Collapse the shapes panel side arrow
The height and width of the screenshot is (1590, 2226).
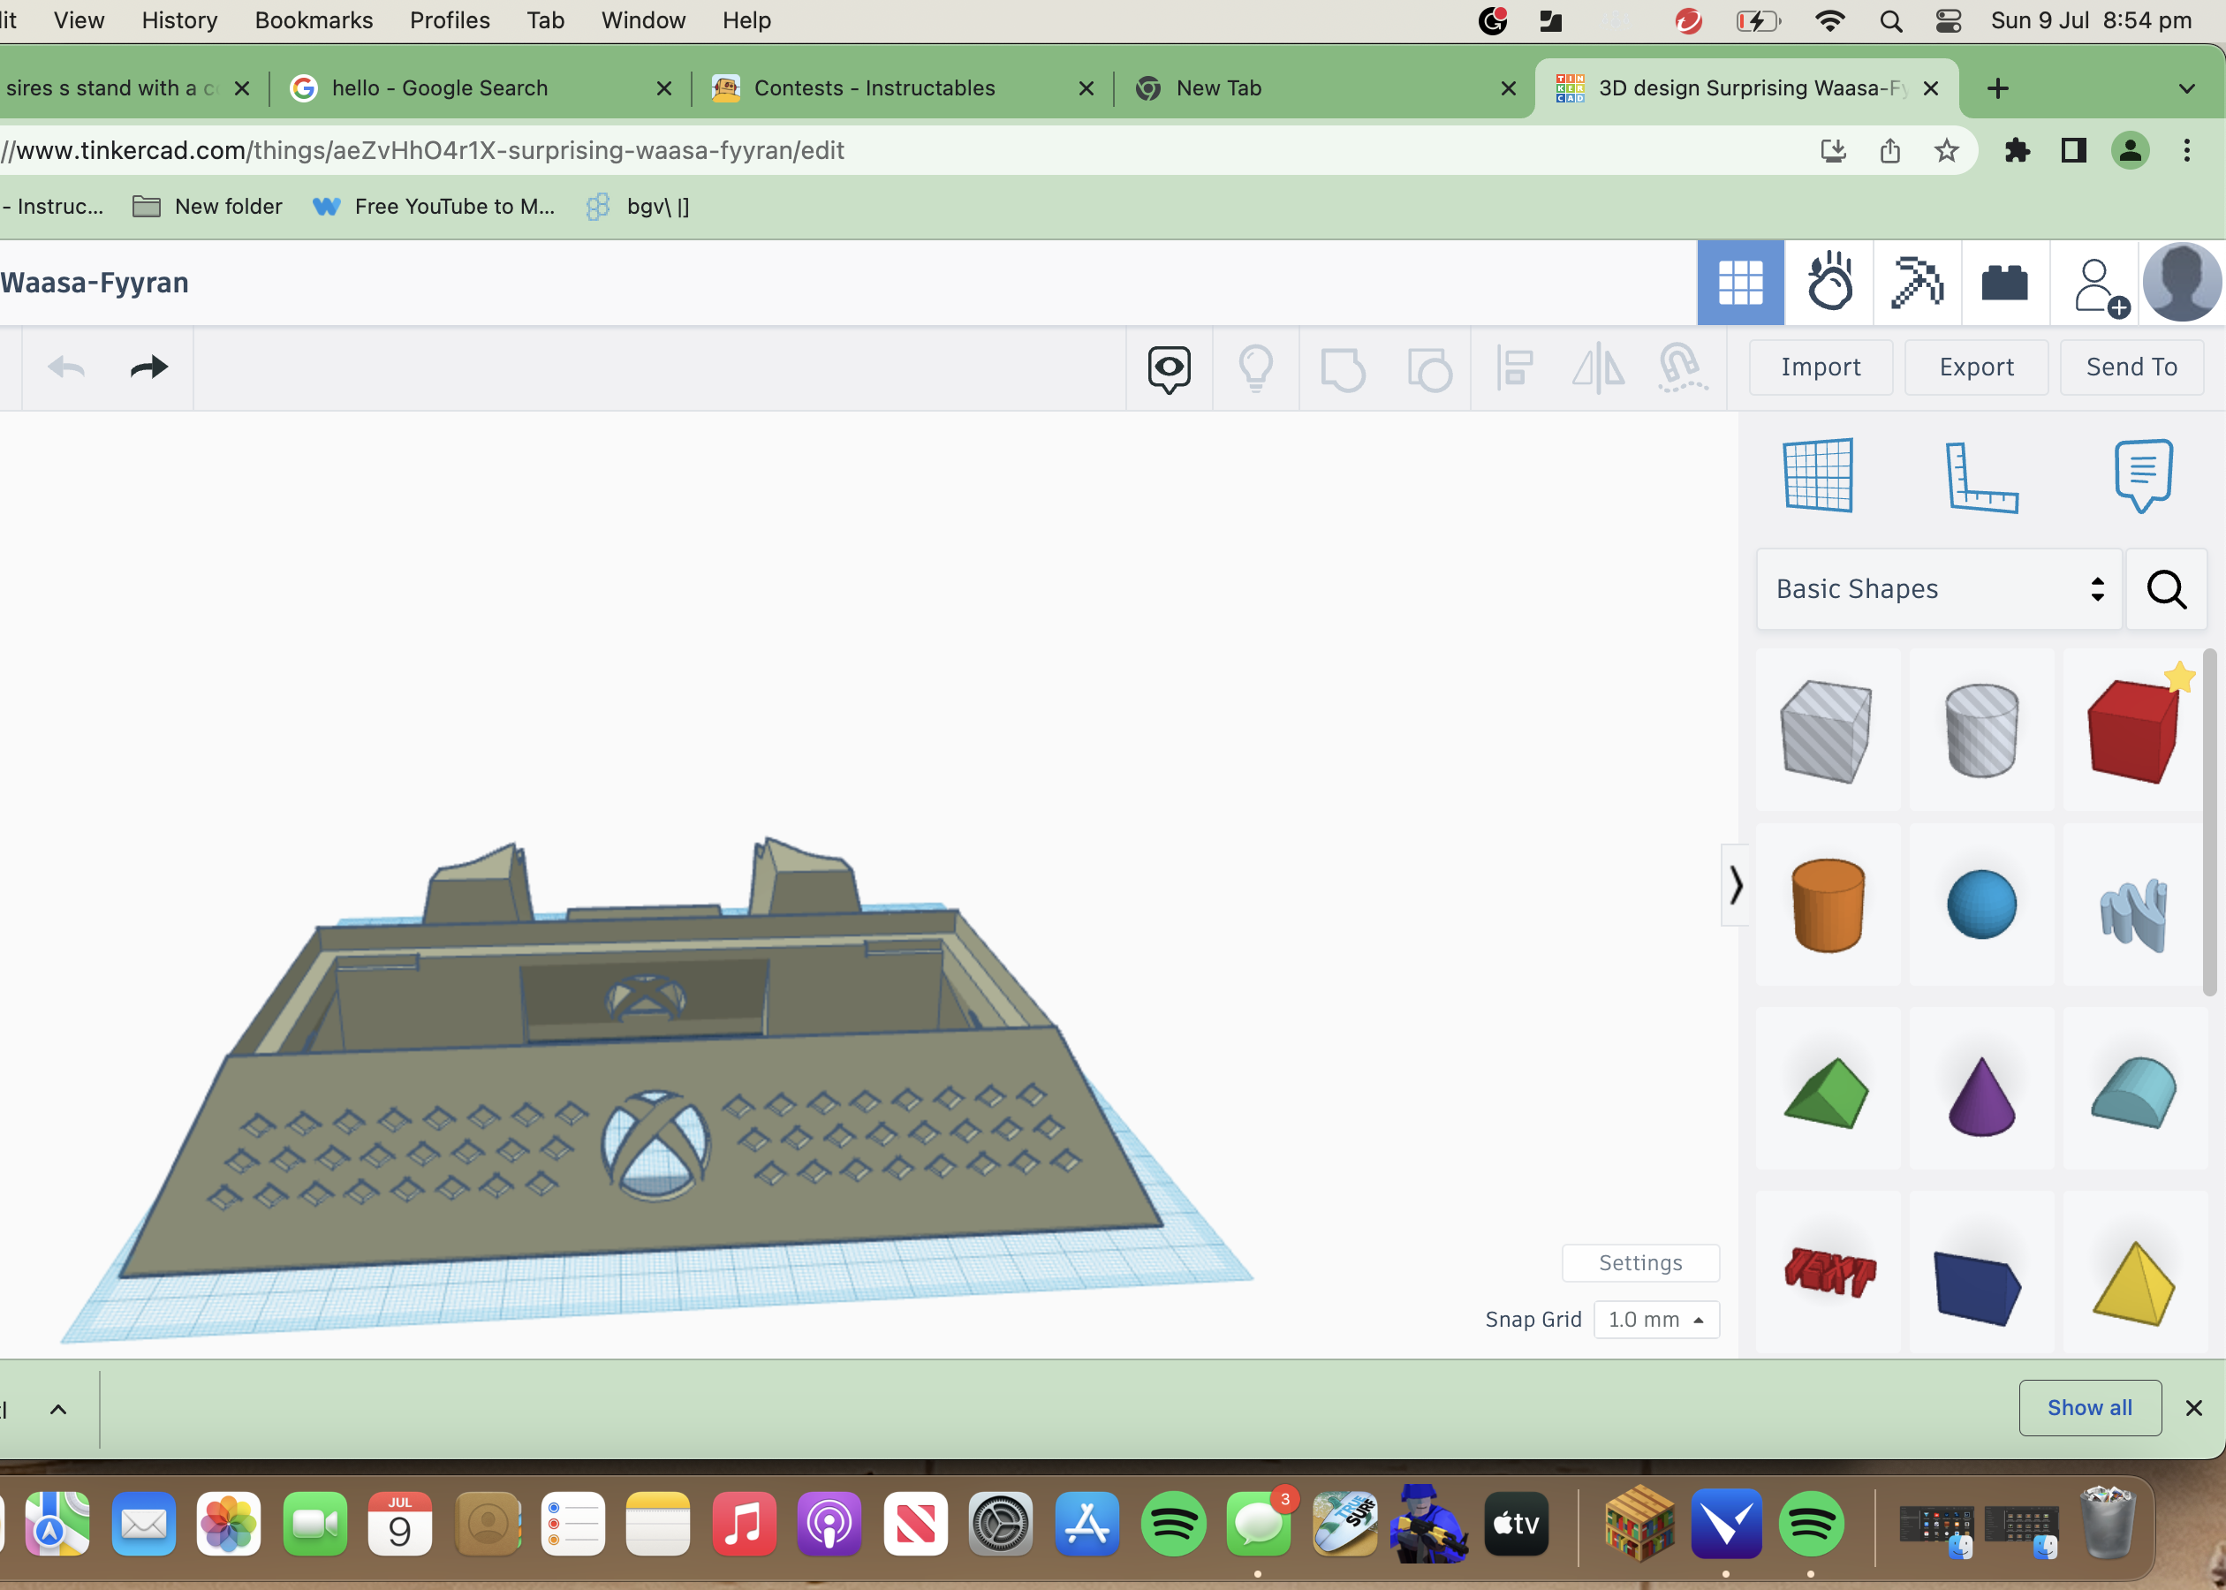point(1735,885)
